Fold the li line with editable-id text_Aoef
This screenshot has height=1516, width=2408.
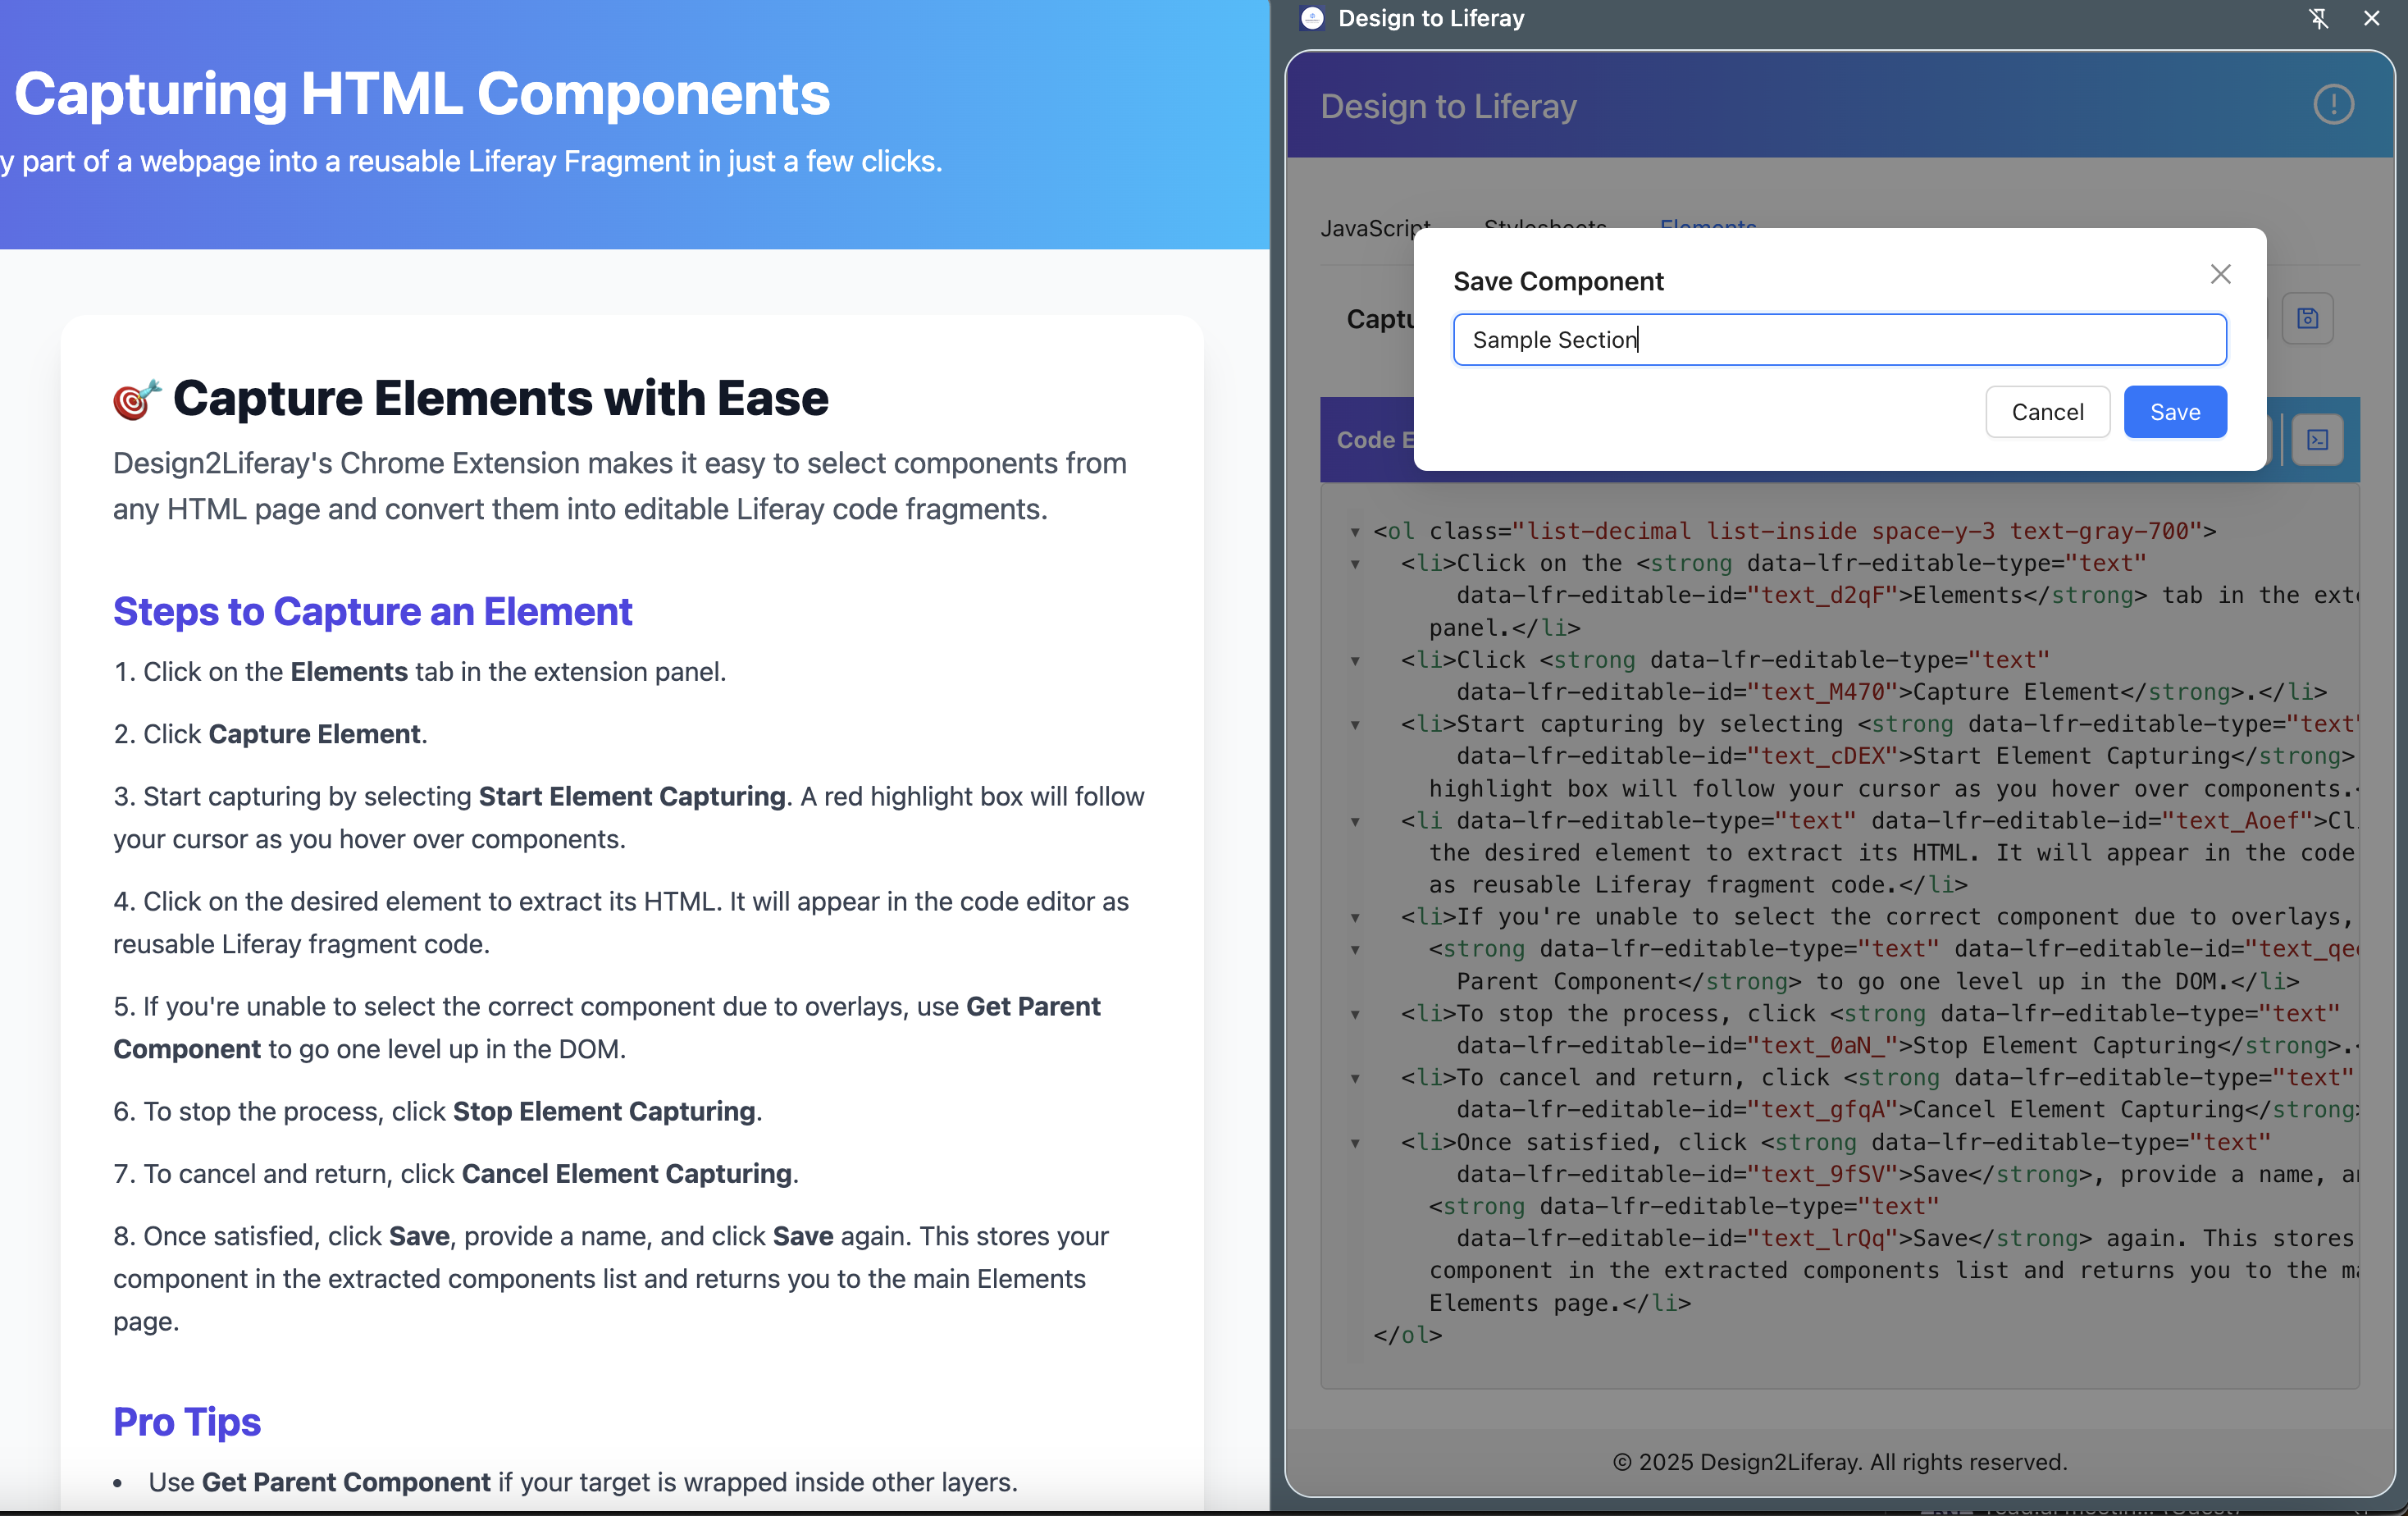click(x=1355, y=822)
